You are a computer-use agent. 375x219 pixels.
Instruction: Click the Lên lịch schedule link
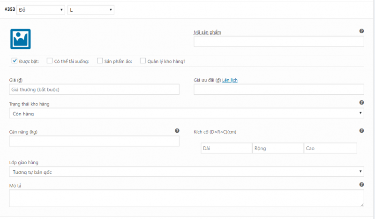(230, 80)
